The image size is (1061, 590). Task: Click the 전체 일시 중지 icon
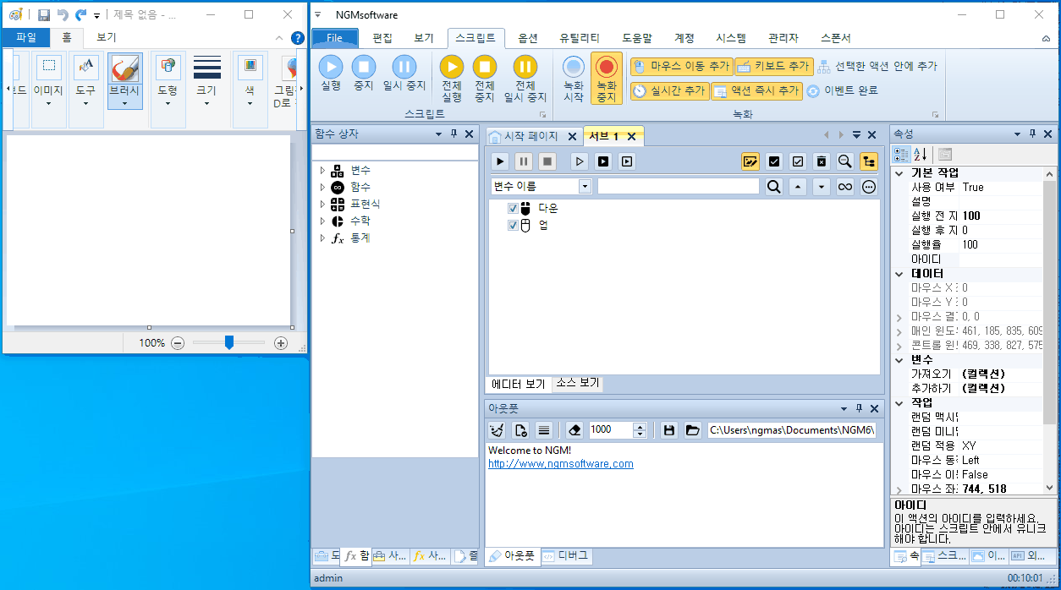click(525, 67)
